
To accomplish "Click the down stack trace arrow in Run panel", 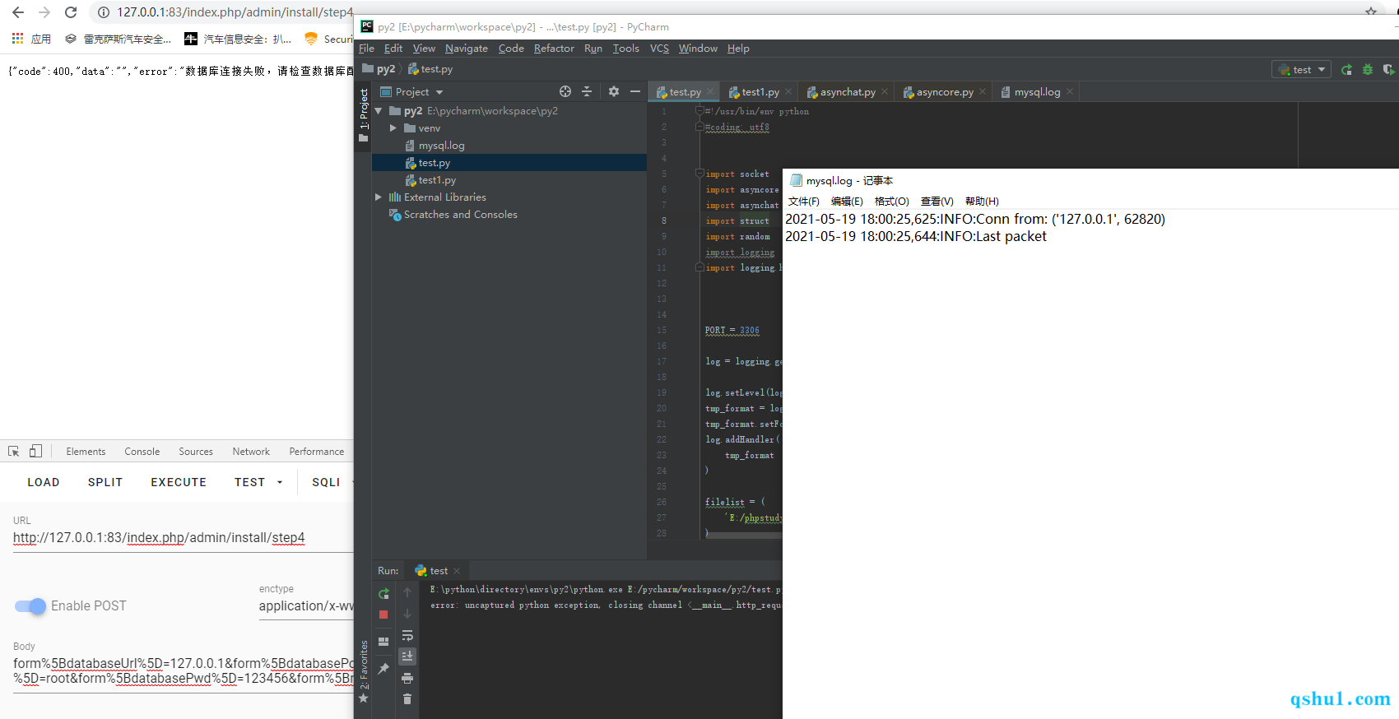I will 407,614.
